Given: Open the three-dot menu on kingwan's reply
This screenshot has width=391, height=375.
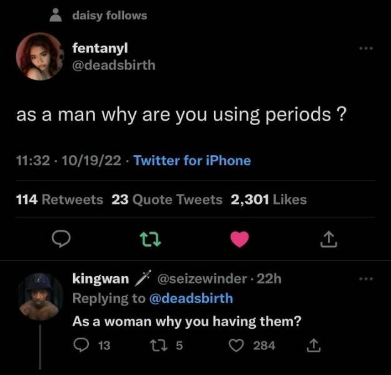Looking at the screenshot, I should coord(366,279).
